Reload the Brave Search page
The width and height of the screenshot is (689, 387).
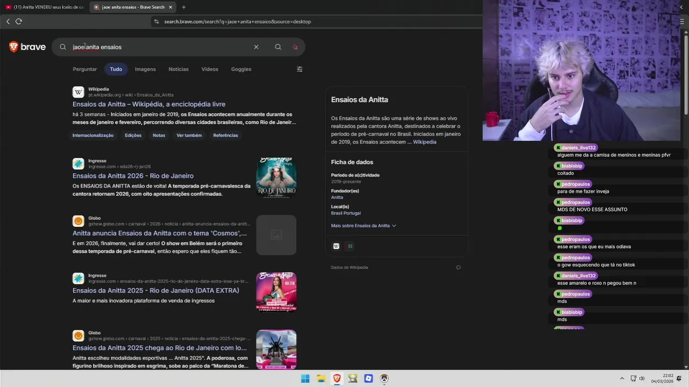click(x=19, y=21)
